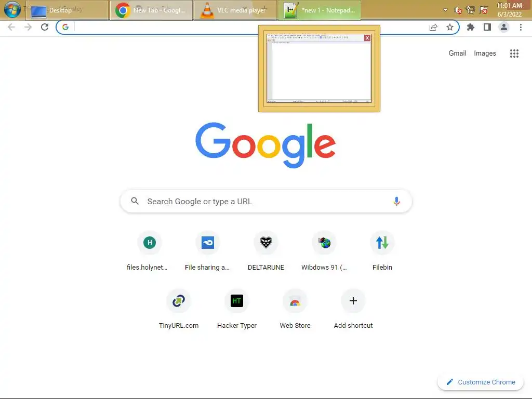
Task: Switch to VLC media player taskbar button
Action: tap(235, 10)
